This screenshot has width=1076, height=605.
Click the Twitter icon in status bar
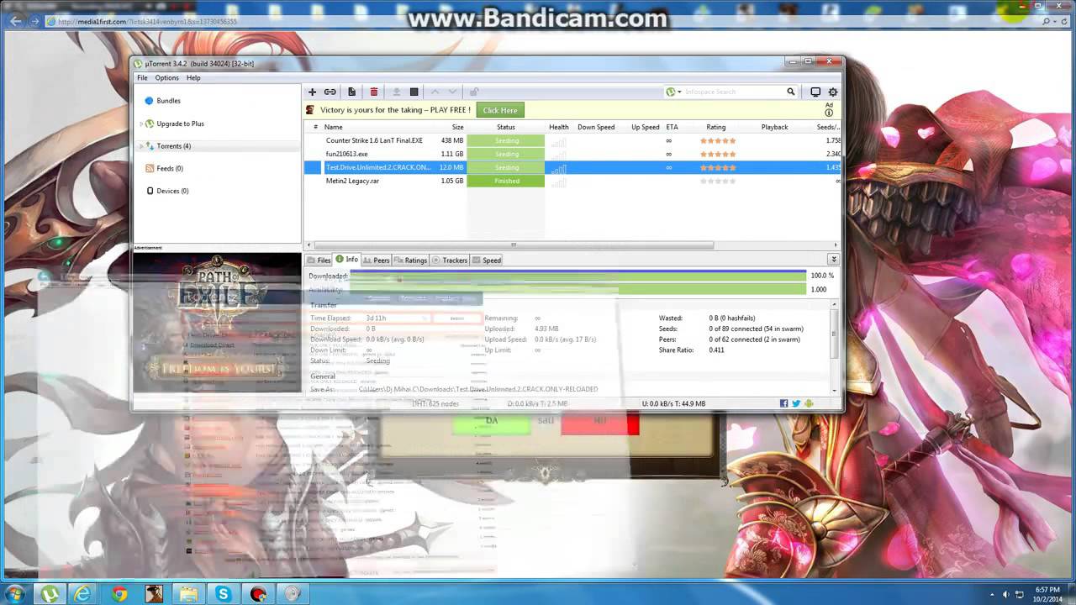pos(796,403)
